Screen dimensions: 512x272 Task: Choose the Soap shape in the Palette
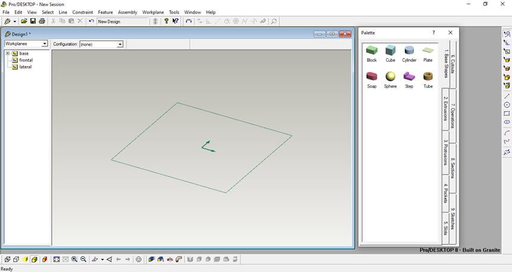371,80
